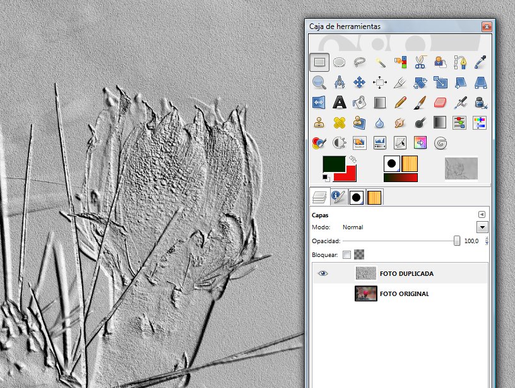Open the Modo layer mode dropdown

tap(482, 227)
